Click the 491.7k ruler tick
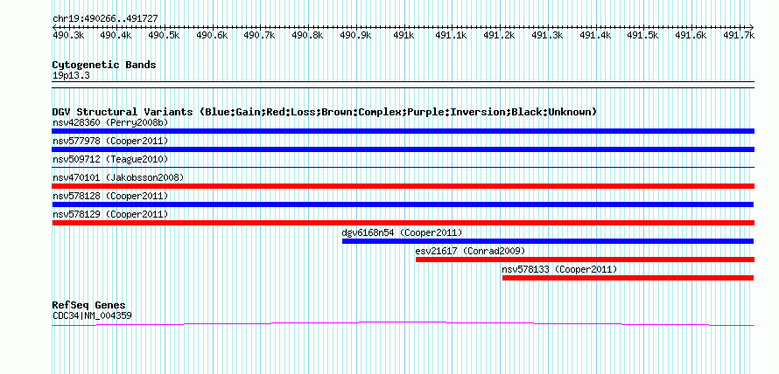This screenshot has width=779, height=374. 740,35
